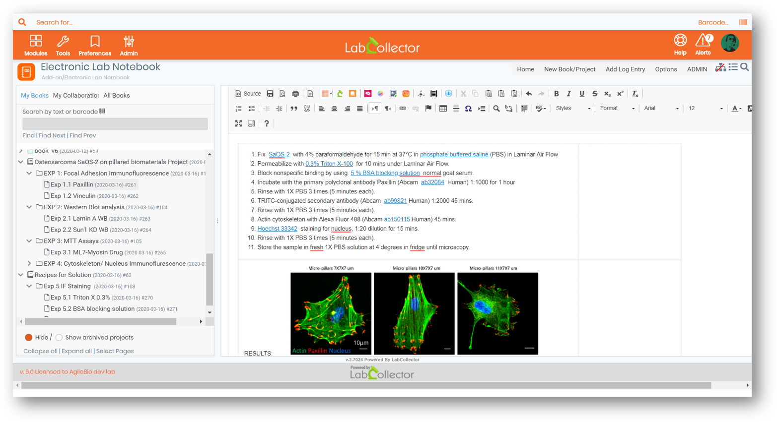Image resolution: width=777 pixels, height=422 pixels.
Task: View the Alerts warning icon
Action: 703,40
